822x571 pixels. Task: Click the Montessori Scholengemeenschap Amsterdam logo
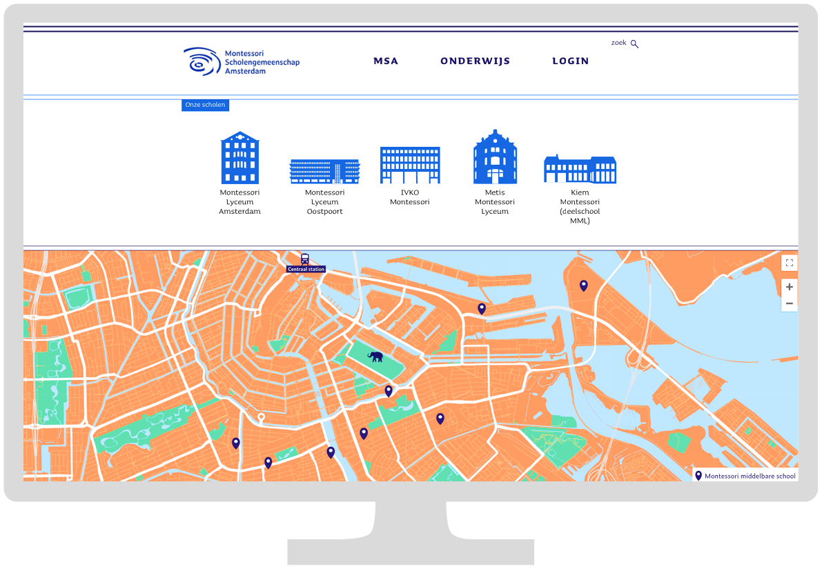coord(242,62)
